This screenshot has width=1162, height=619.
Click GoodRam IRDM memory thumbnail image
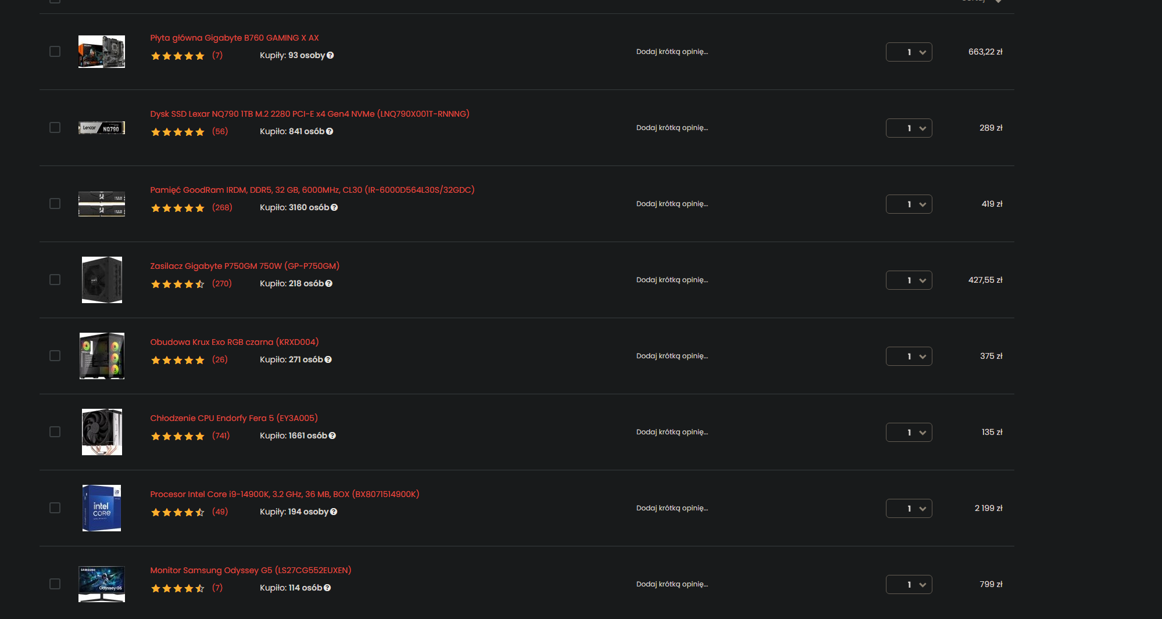coord(102,204)
